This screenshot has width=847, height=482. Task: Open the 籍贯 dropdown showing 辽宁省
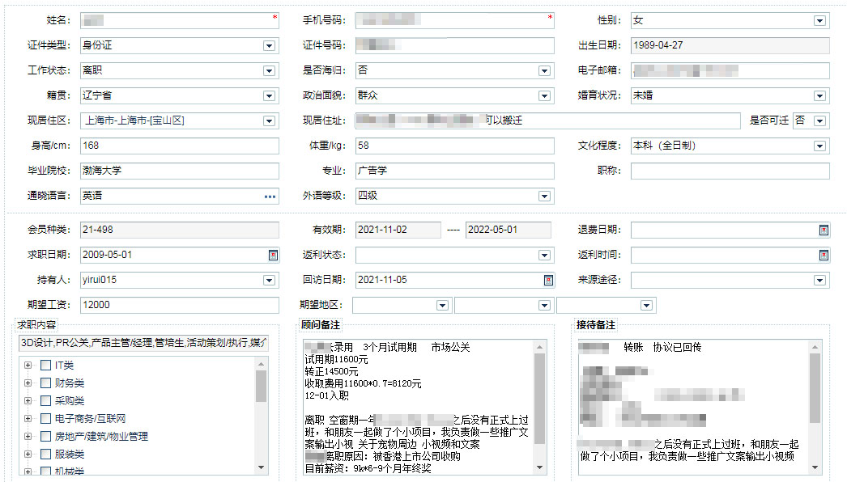pyautogui.click(x=269, y=96)
